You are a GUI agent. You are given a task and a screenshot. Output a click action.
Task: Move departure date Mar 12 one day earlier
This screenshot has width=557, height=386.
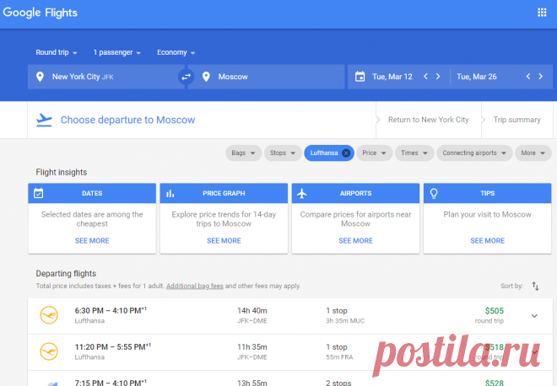425,77
